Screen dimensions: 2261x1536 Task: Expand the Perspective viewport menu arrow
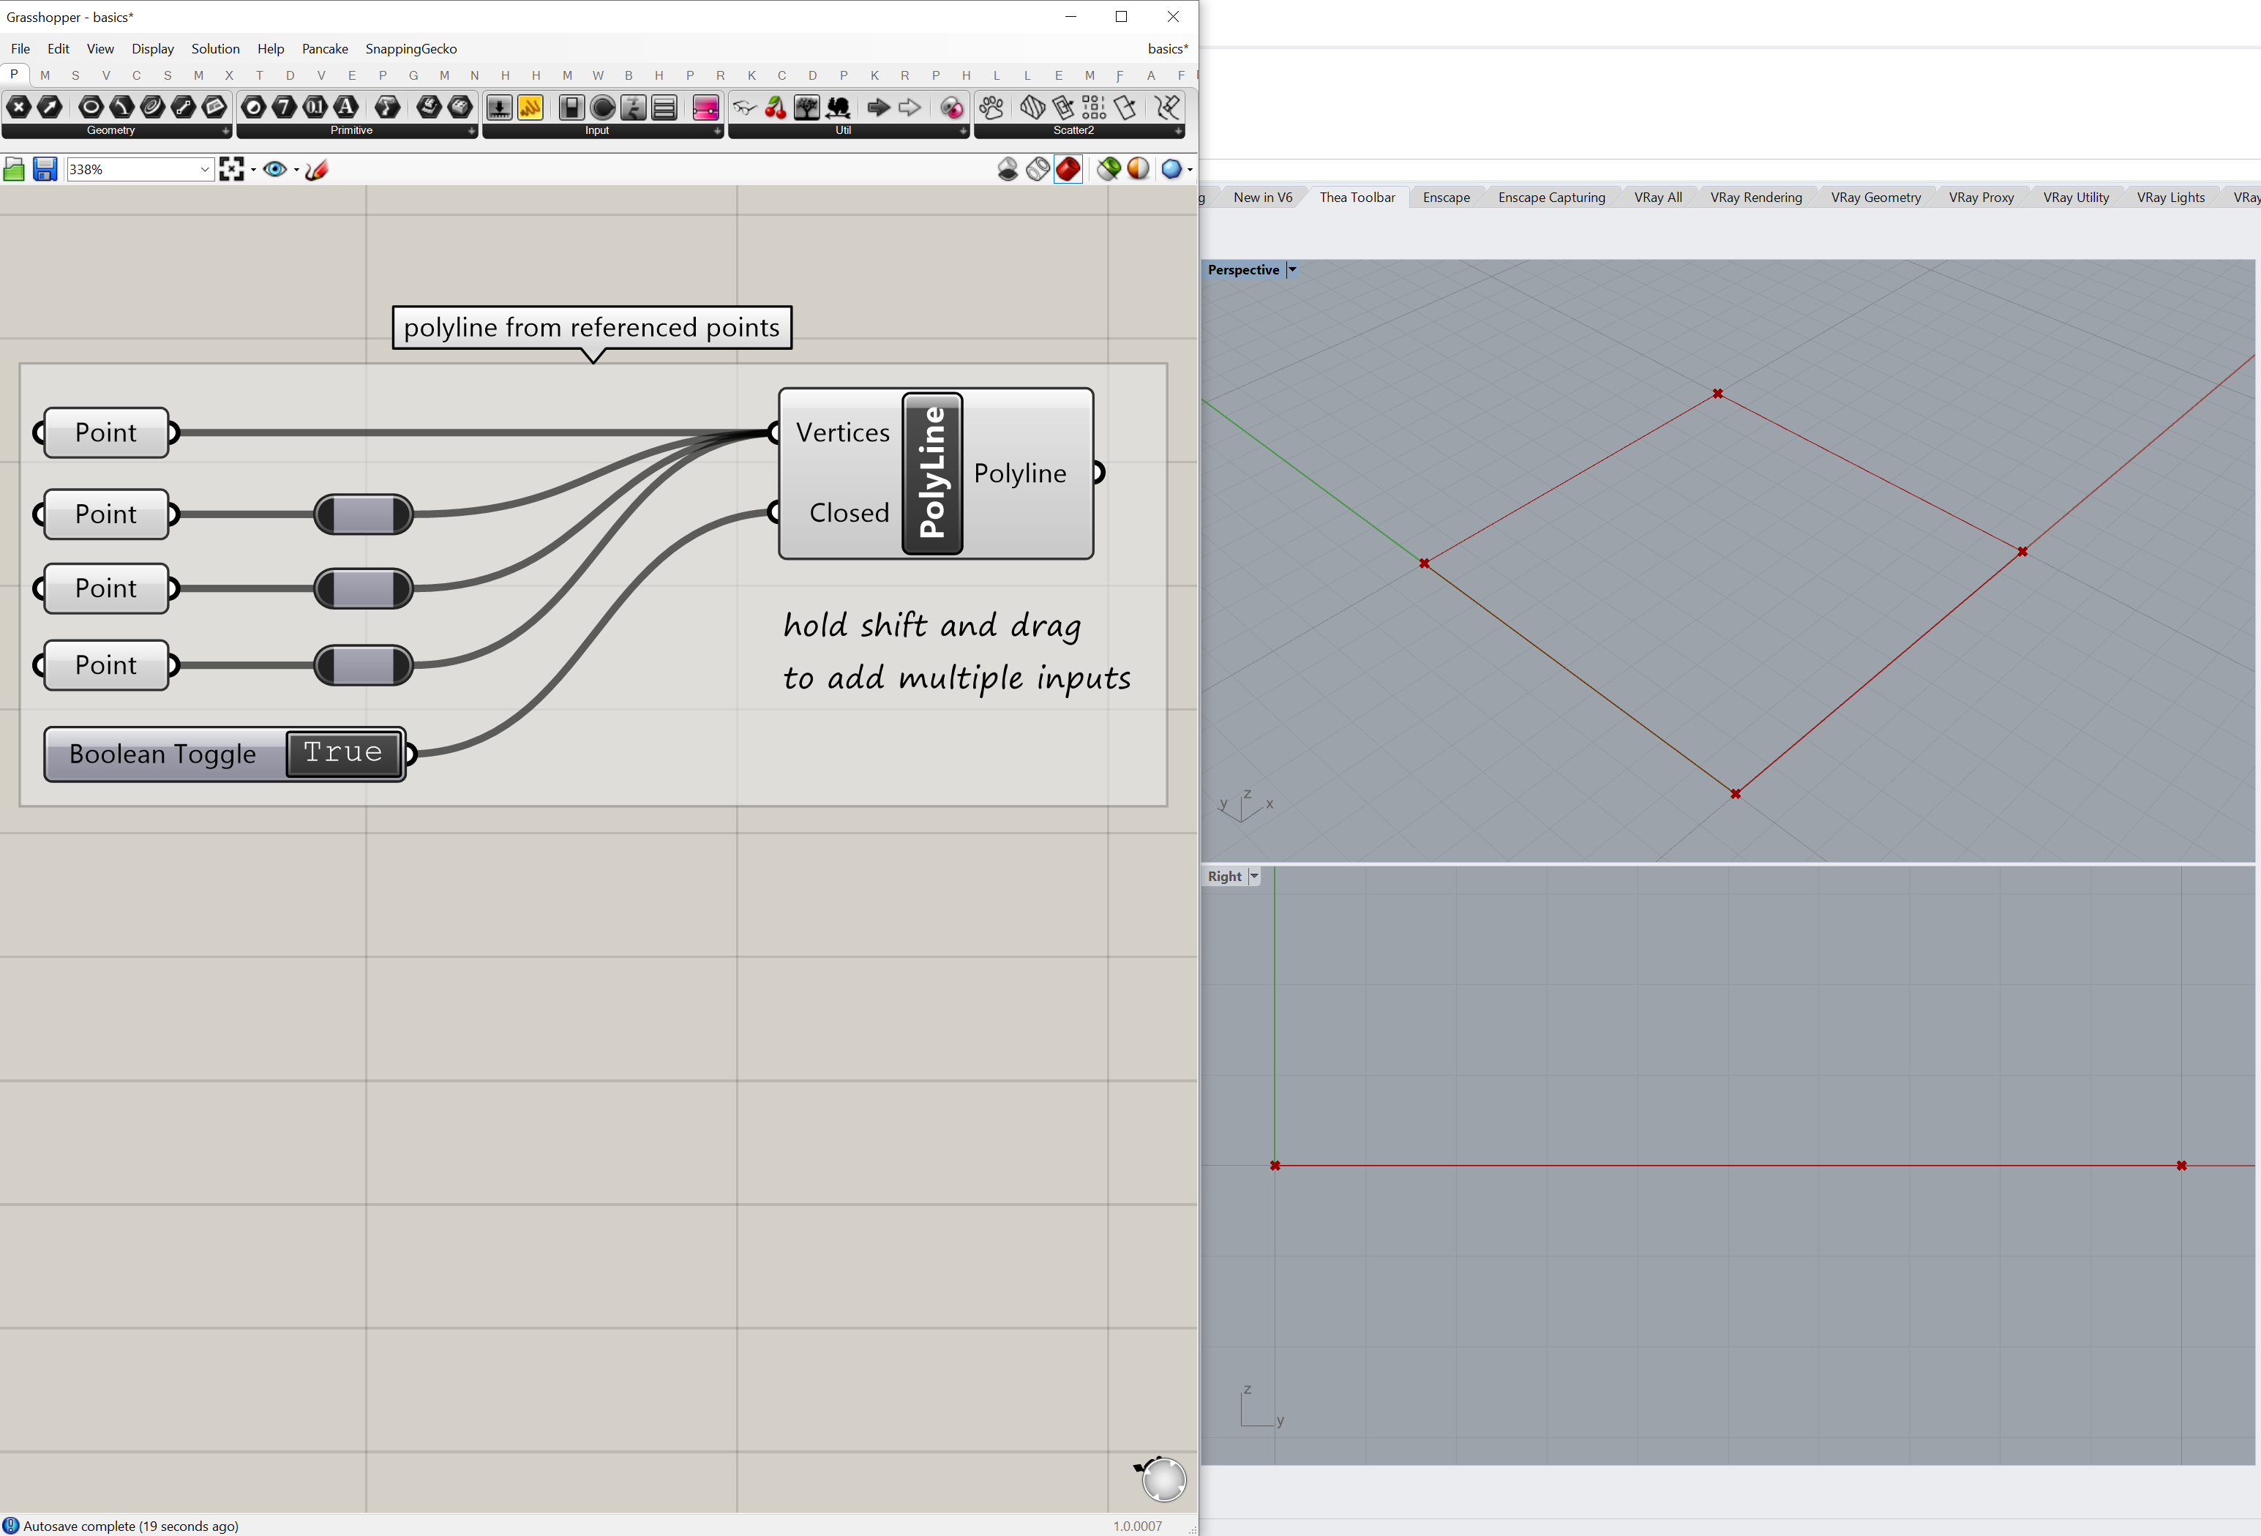(x=1292, y=269)
